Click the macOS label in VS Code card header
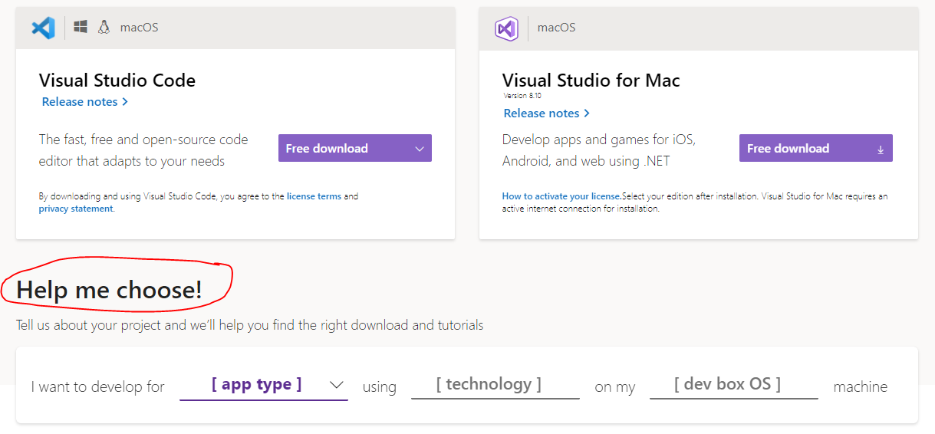 pos(139,28)
